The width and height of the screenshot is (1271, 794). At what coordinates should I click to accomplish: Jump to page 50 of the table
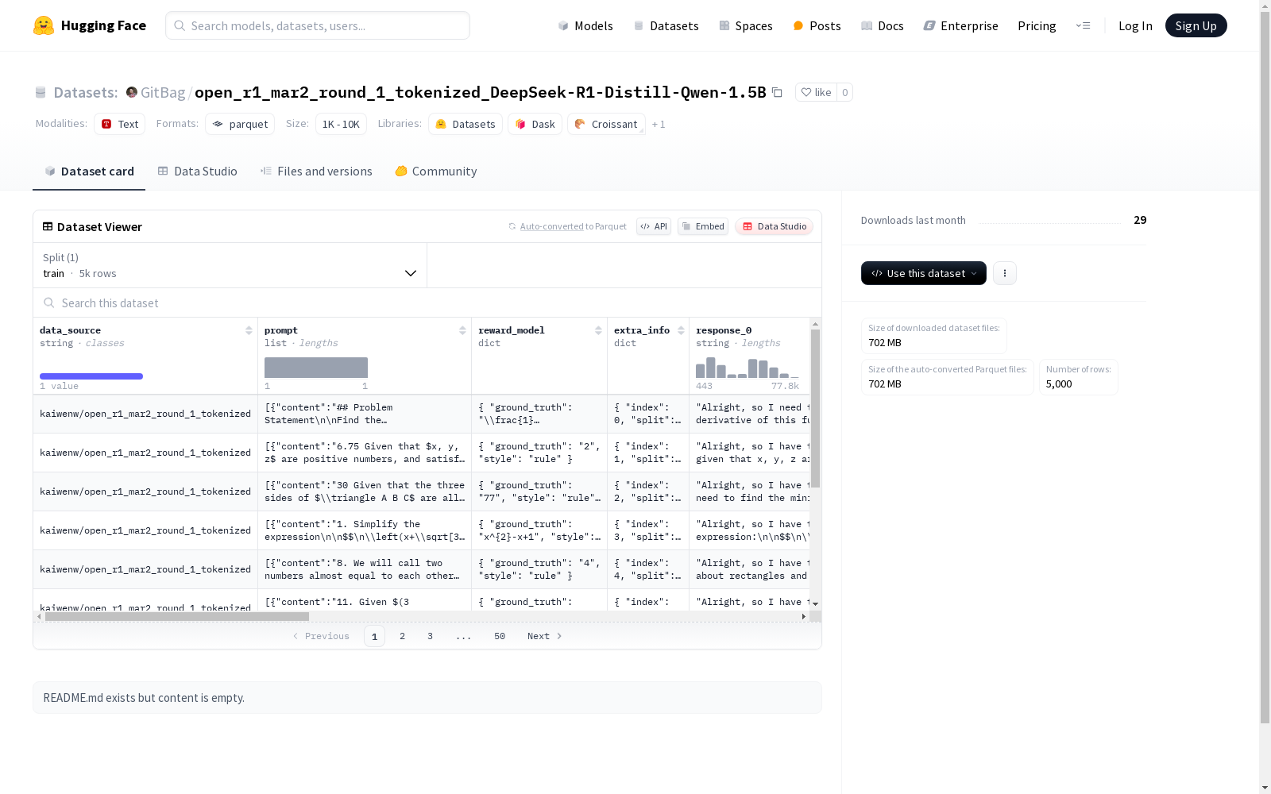click(x=500, y=636)
